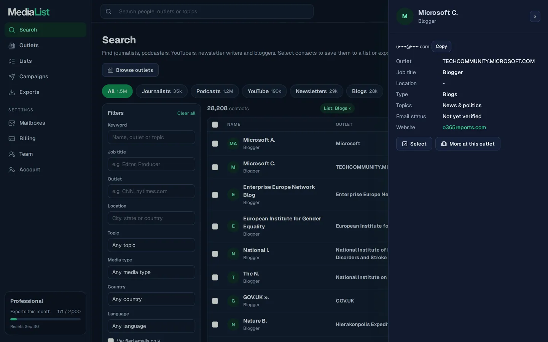Switch to the Podcasts tab
The width and height of the screenshot is (548, 342).
point(215,91)
